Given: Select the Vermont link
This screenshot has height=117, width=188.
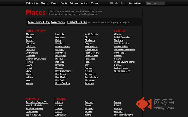Looking at the screenshot, I should coord(89,68).
